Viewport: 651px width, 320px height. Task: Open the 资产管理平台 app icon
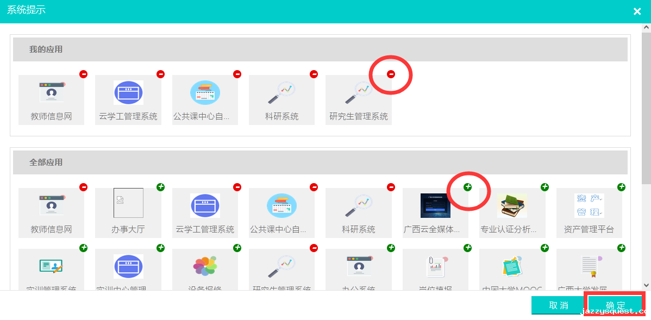[x=589, y=205]
